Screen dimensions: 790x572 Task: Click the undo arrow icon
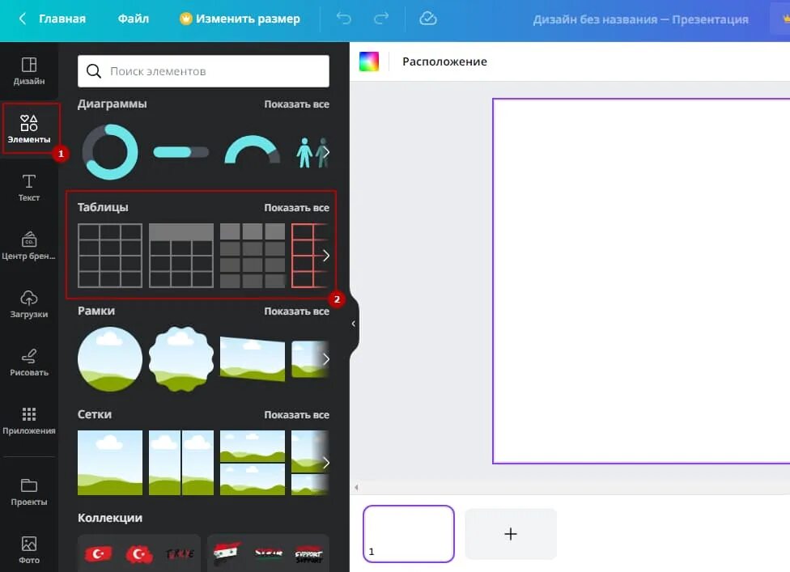(344, 19)
